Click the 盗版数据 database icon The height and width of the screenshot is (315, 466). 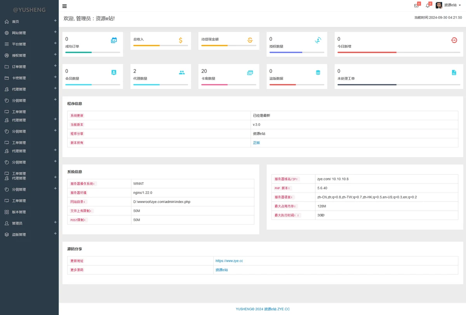click(x=318, y=73)
